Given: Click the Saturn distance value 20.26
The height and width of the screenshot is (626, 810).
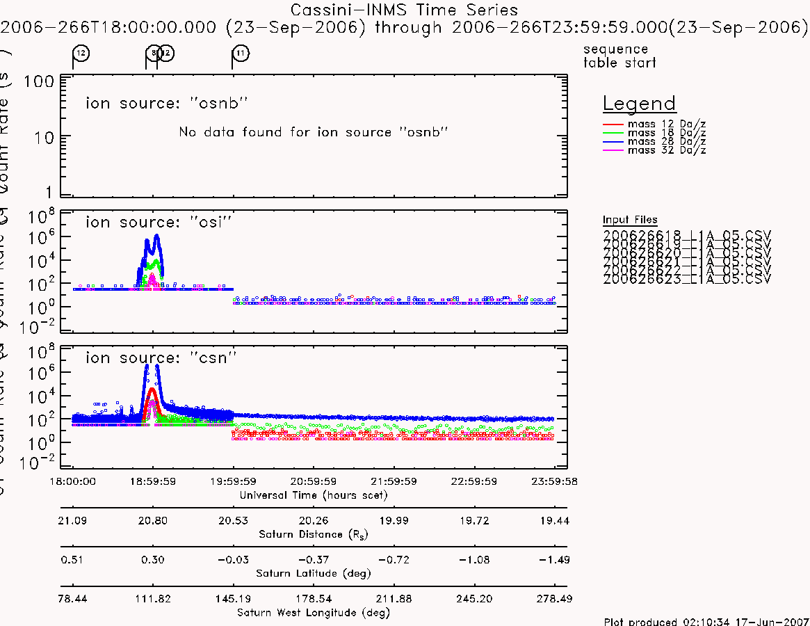Looking at the screenshot, I should pos(313,520).
